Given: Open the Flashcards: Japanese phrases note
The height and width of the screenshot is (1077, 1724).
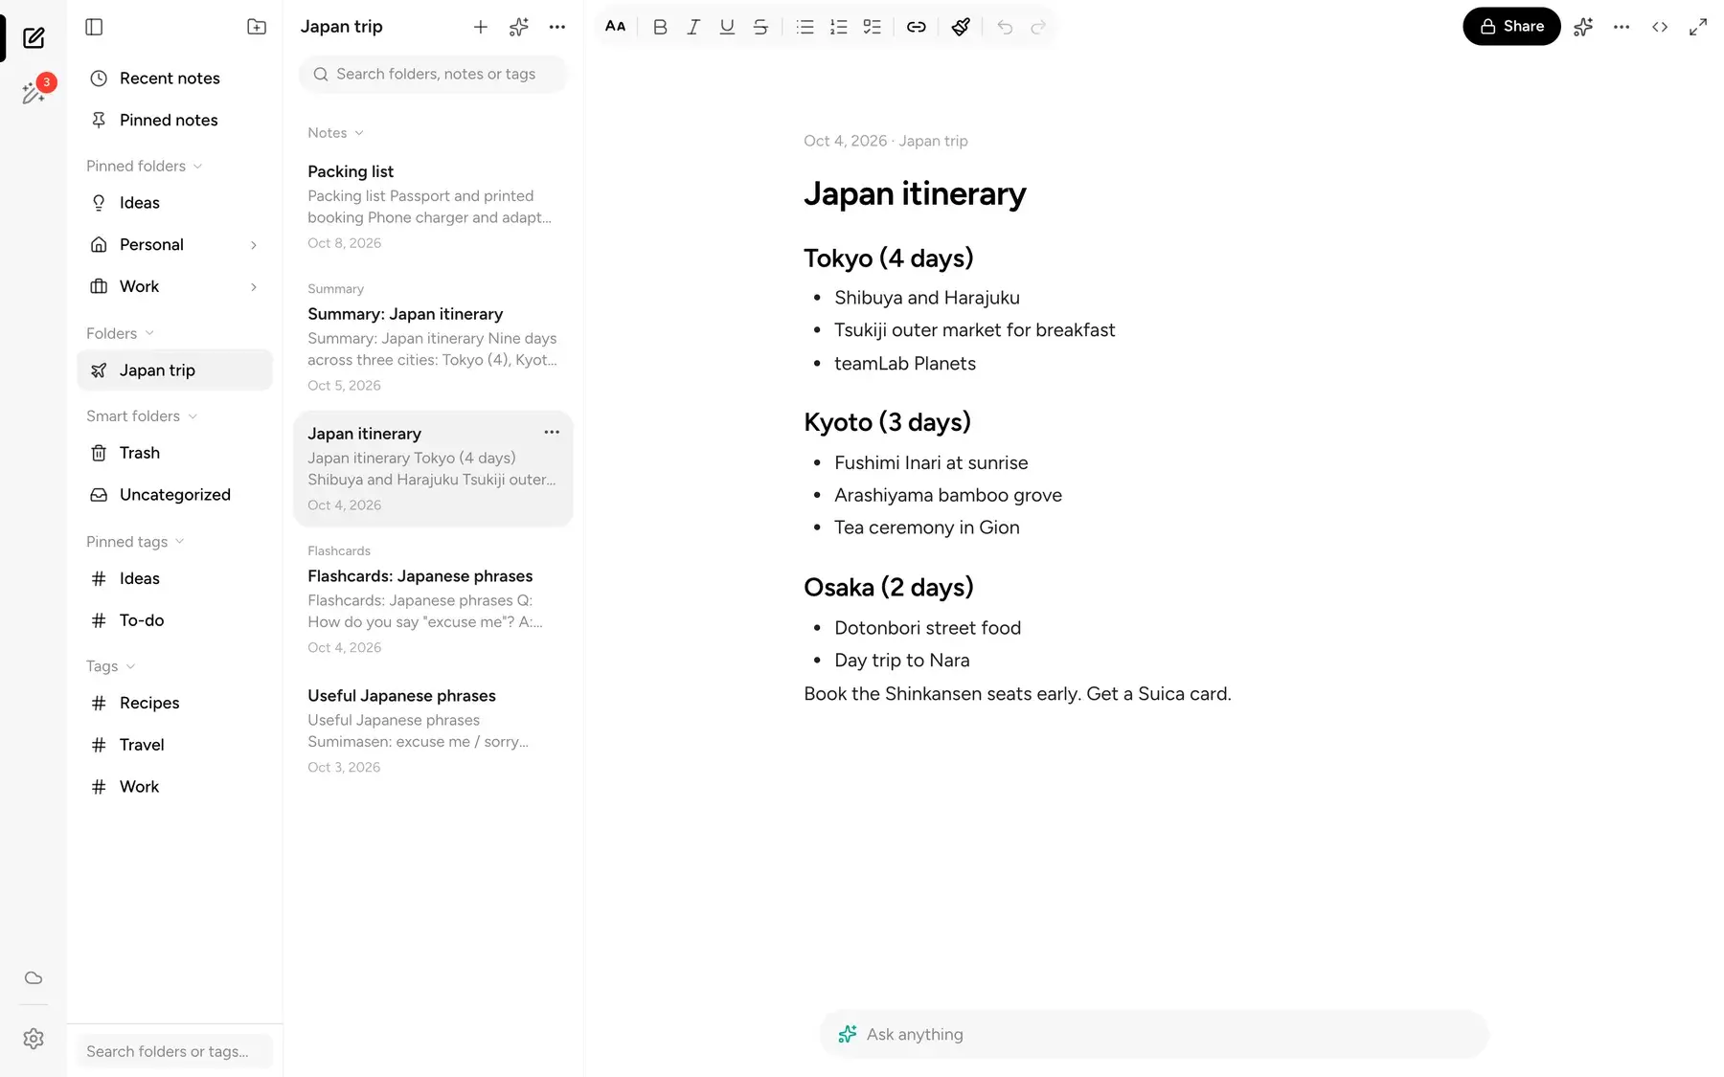Looking at the screenshot, I should [433, 599].
